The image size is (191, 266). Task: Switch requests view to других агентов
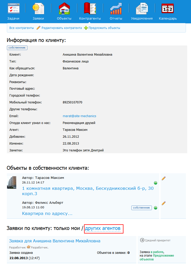[x=103, y=228]
